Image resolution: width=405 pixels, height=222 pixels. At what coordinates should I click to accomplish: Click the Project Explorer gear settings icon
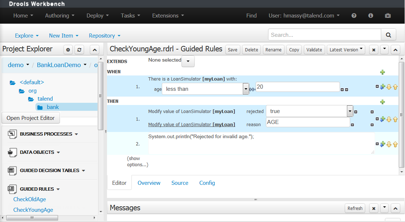point(68,50)
